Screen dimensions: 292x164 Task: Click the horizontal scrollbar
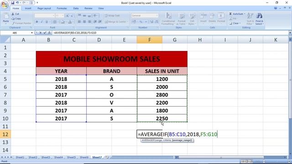(x=221, y=157)
